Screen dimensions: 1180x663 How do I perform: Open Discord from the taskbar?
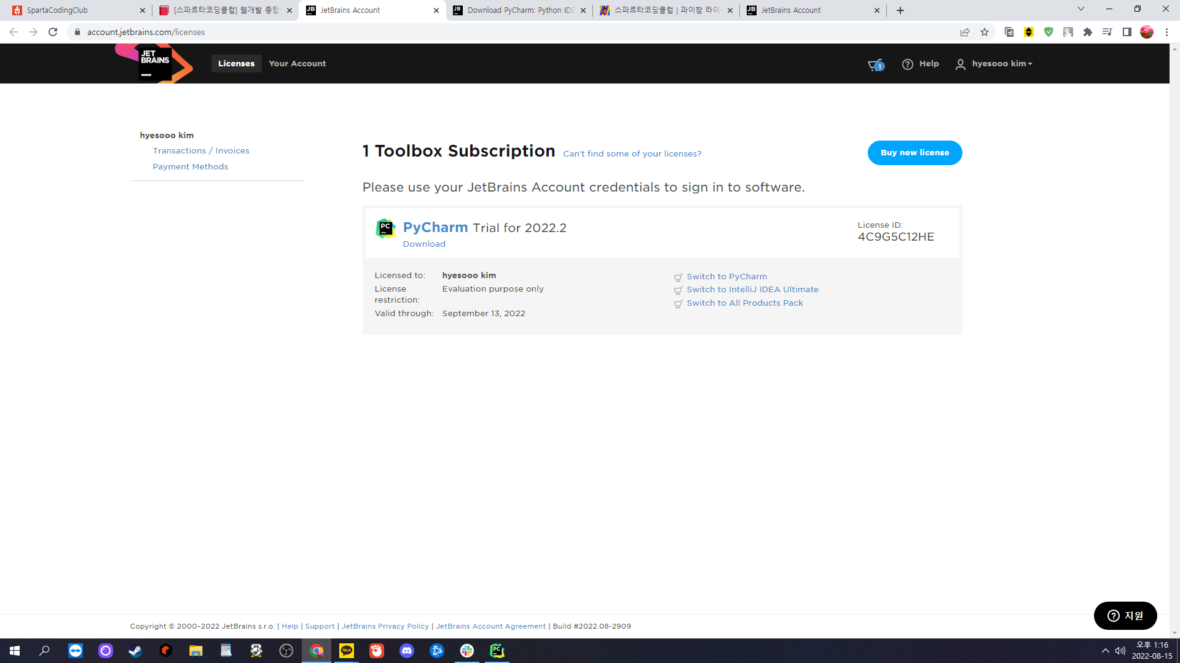[x=407, y=651]
